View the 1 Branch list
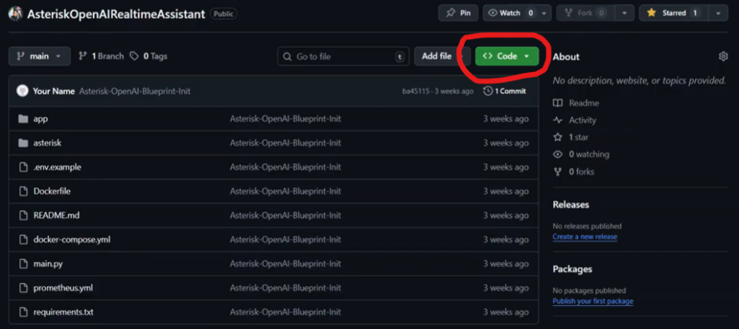The width and height of the screenshot is (739, 329). 102,56
